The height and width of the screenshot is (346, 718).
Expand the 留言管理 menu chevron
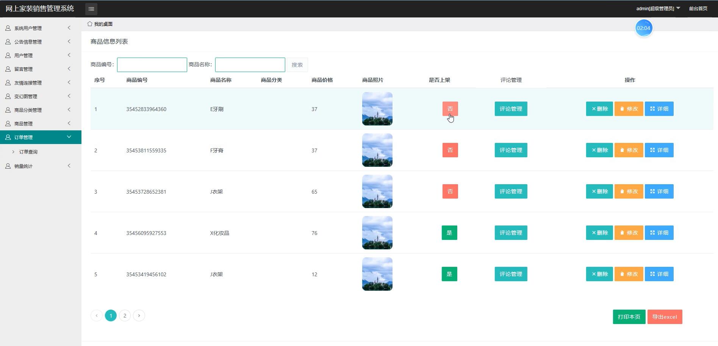[69, 69]
